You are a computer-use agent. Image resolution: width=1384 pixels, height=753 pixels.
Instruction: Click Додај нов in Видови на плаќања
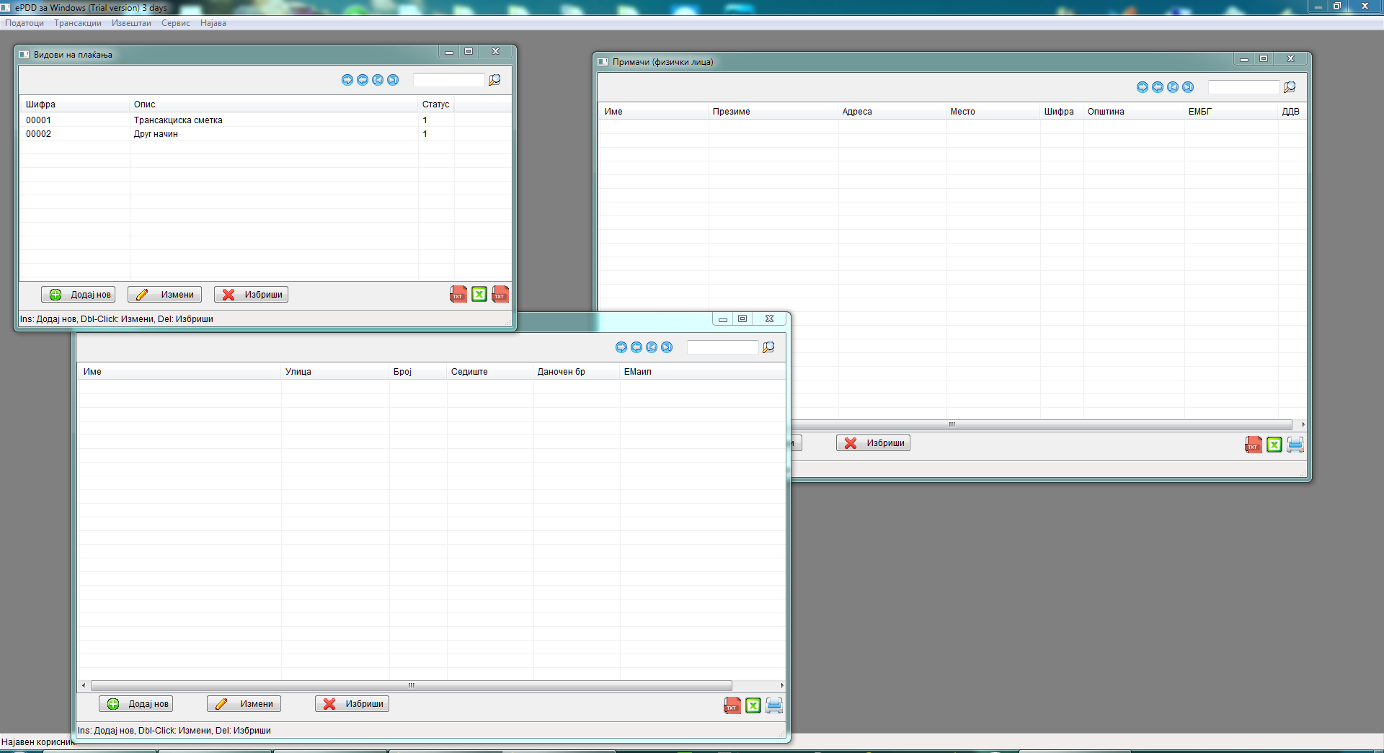tap(79, 295)
